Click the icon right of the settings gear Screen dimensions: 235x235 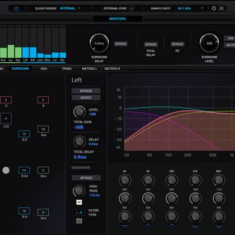(221, 8)
